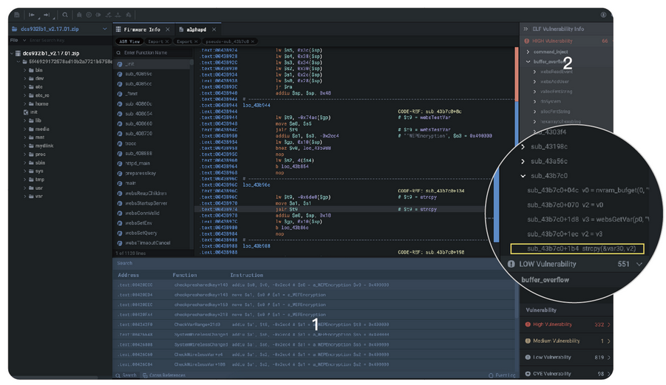Expand the sbin folder
The image size is (666, 385).
(24, 163)
